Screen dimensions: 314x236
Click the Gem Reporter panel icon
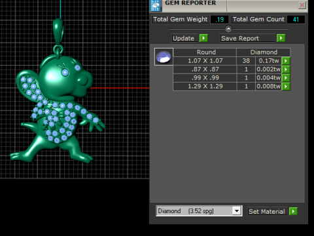(x=156, y=5)
